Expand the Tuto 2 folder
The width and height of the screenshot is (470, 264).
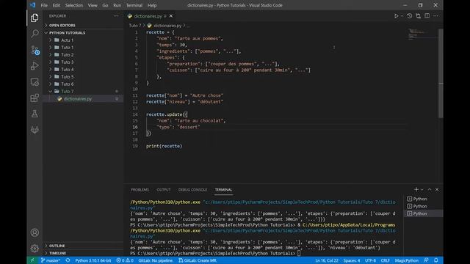pyautogui.click(x=83, y=55)
